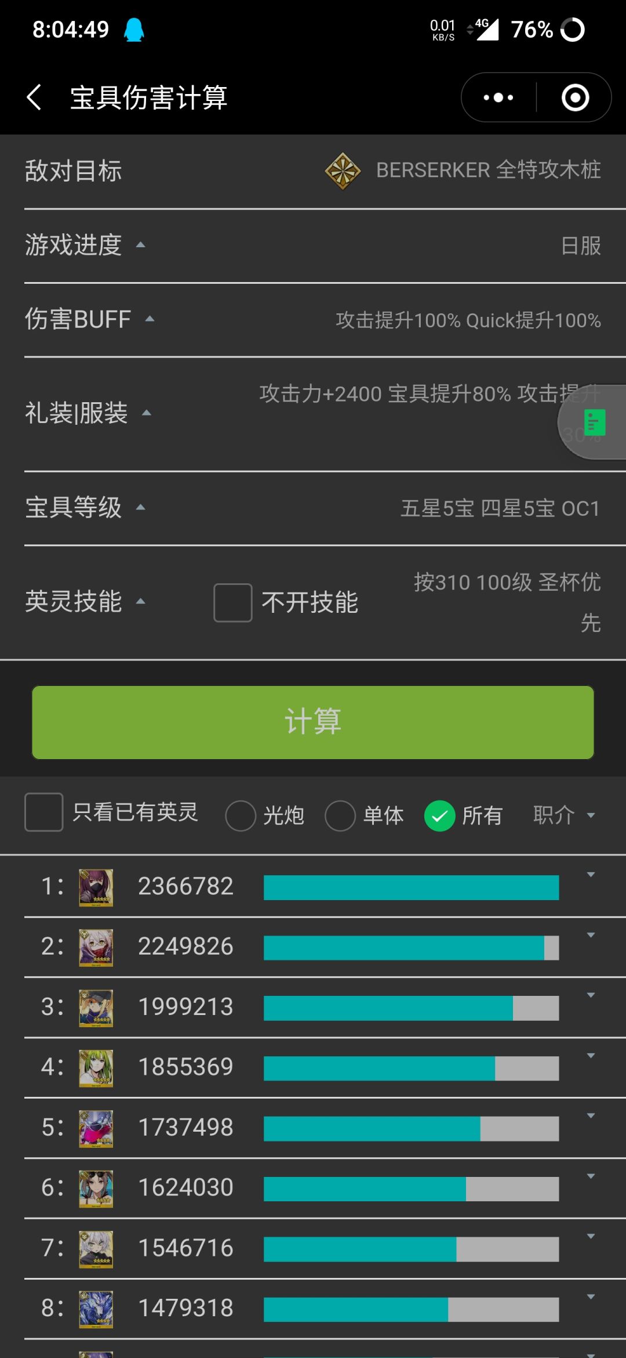The image size is (626, 1358).
Task: Tap the back arrow icon
Action: [x=34, y=97]
